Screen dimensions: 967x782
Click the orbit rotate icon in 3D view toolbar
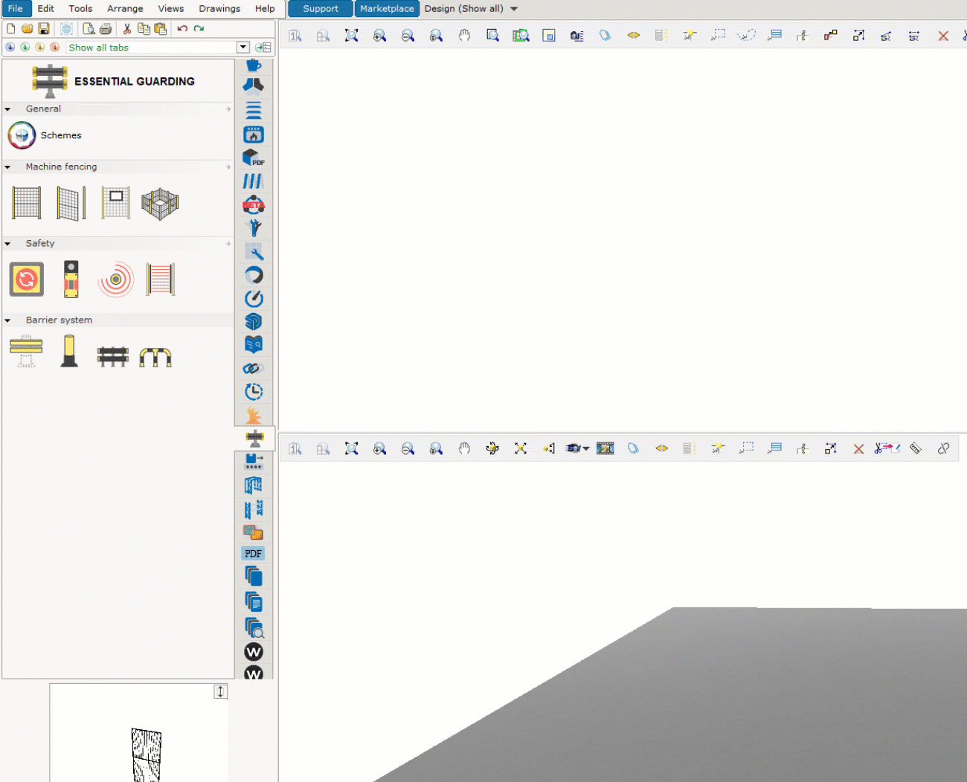point(492,448)
